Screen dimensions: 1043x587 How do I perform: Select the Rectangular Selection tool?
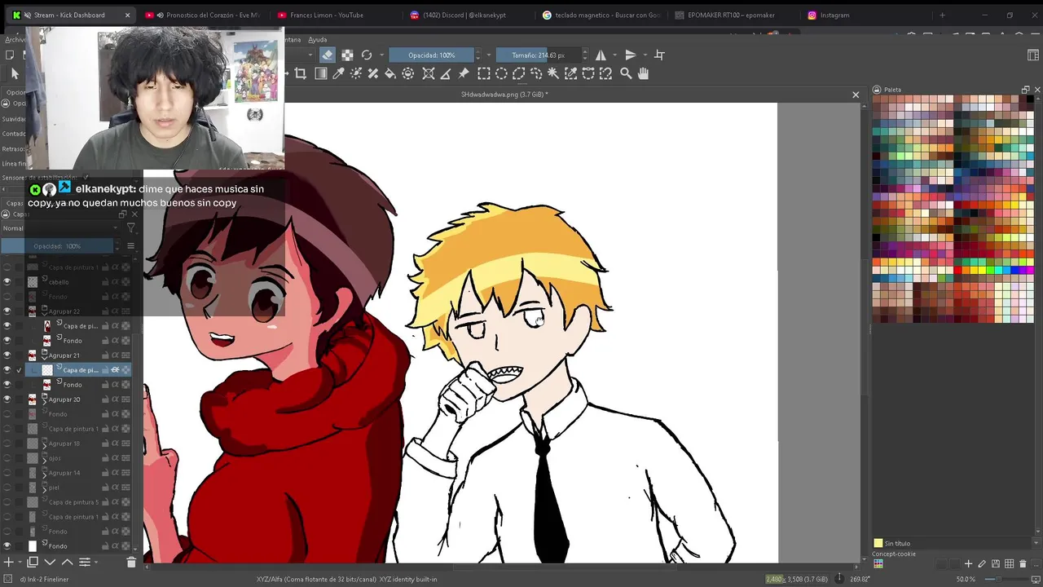tap(483, 73)
